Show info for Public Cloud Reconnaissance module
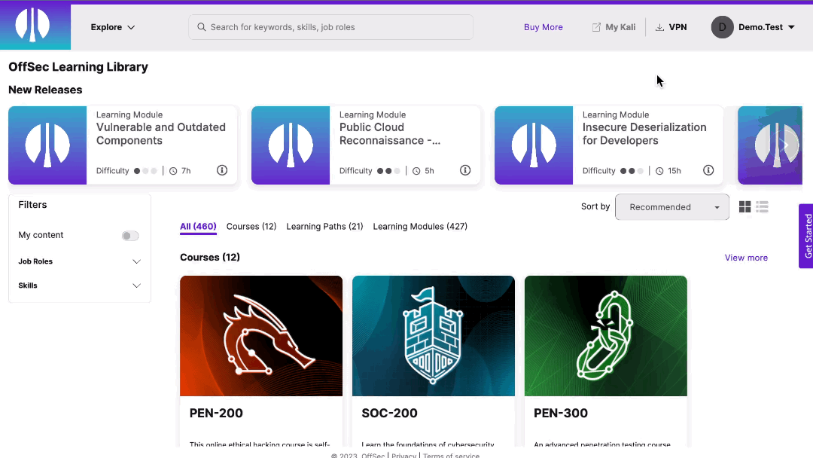Image resolution: width=813 pixels, height=458 pixels. tap(465, 170)
